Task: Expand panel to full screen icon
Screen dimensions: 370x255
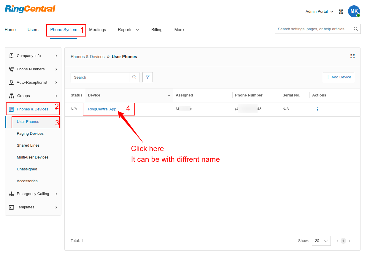Action: click(x=352, y=56)
